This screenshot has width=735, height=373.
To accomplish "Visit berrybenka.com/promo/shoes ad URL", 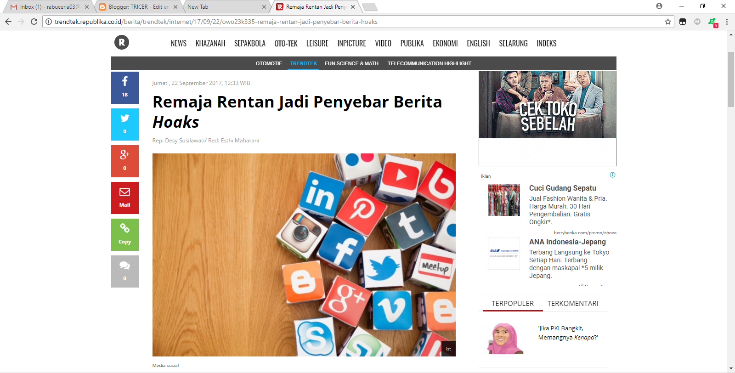I will pyautogui.click(x=585, y=233).
